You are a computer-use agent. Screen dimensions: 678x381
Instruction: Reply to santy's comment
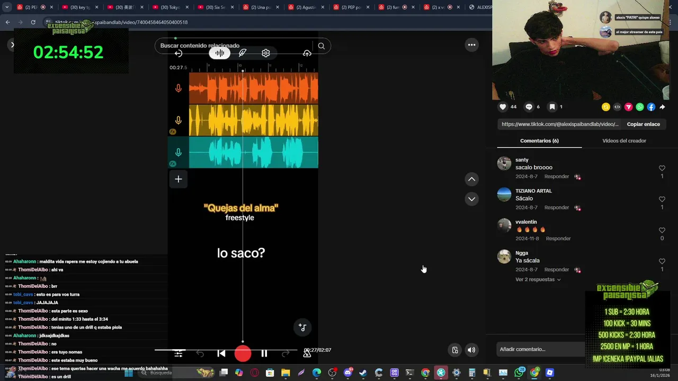tap(557, 177)
